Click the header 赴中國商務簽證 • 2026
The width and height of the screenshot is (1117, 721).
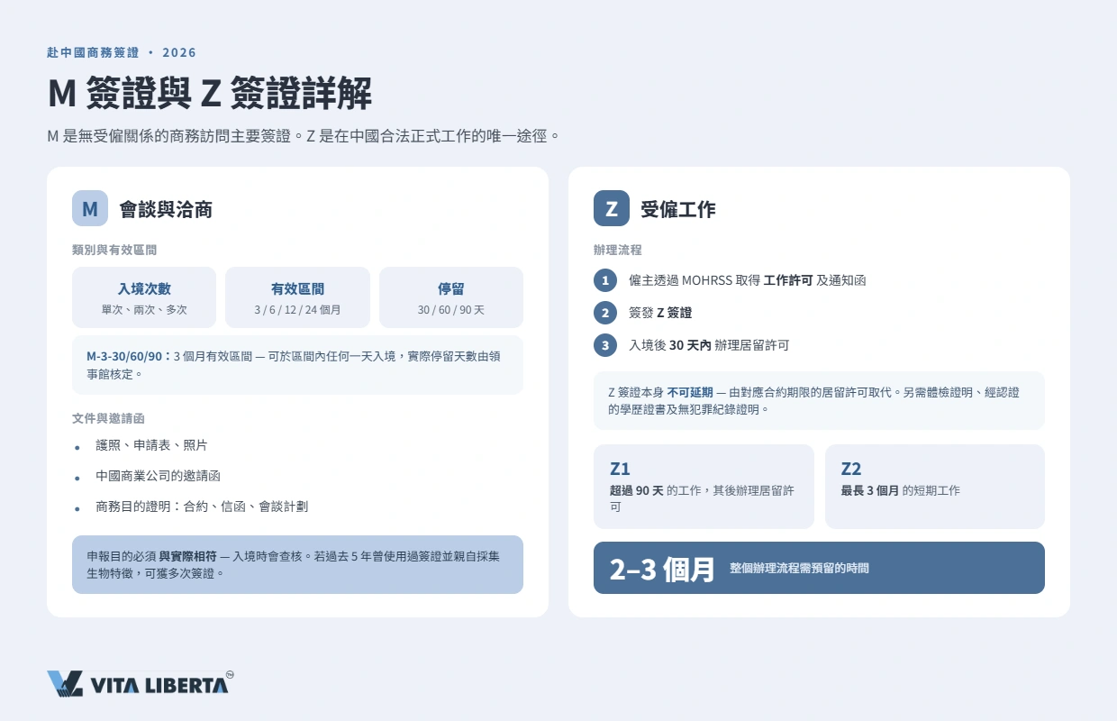pyautogui.click(x=122, y=52)
